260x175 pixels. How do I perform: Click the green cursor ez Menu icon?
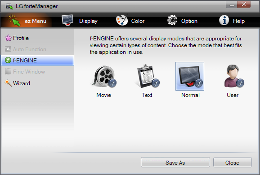[14, 20]
